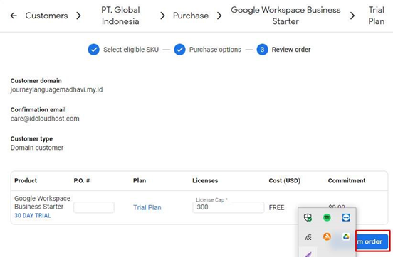Click the Licenses column header
Screen dimensions: 393x257
click(x=205, y=180)
